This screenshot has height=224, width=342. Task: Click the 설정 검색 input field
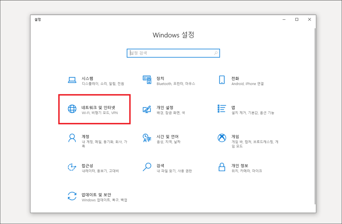tap(173, 53)
